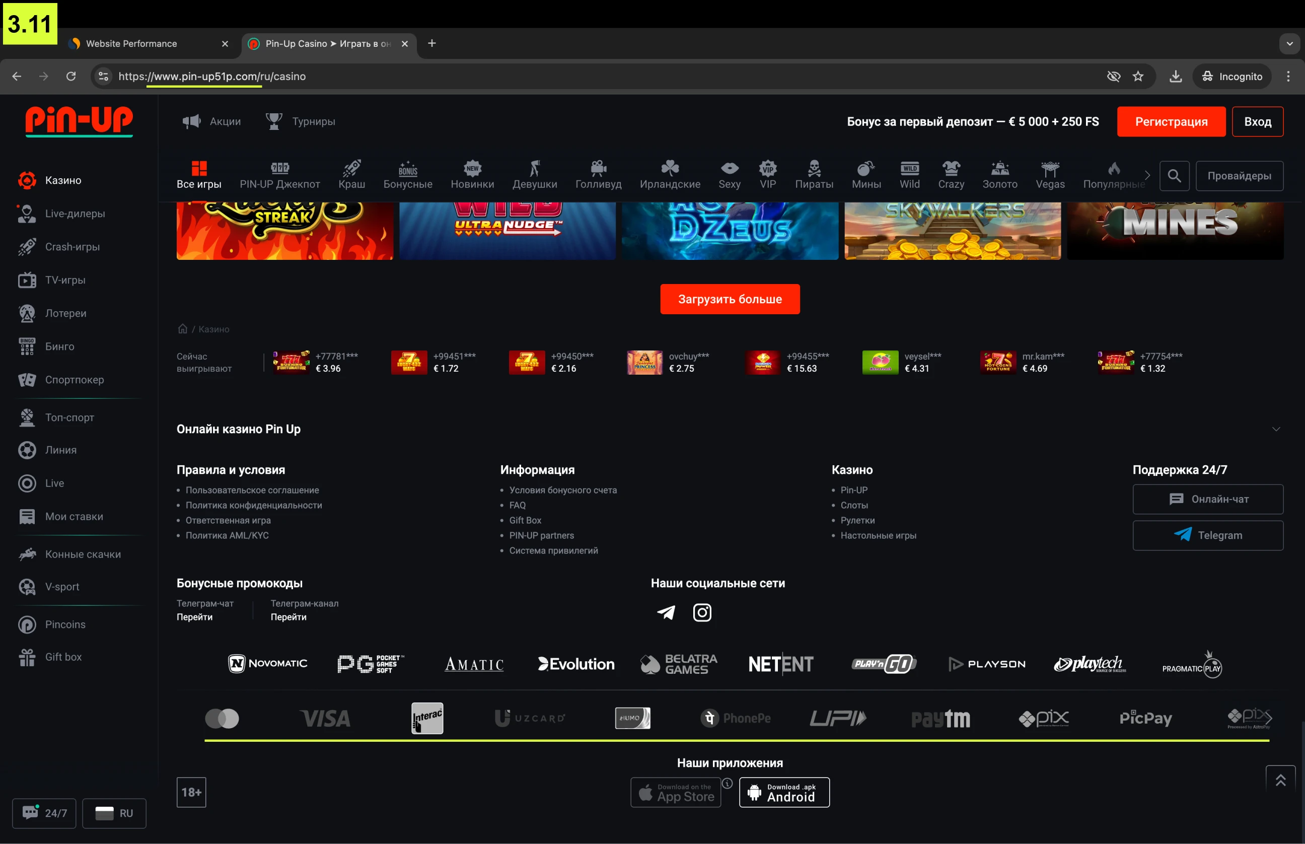Select the Краш rocket category
The width and height of the screenshot is (1305, 844).
tap(351, 175)
